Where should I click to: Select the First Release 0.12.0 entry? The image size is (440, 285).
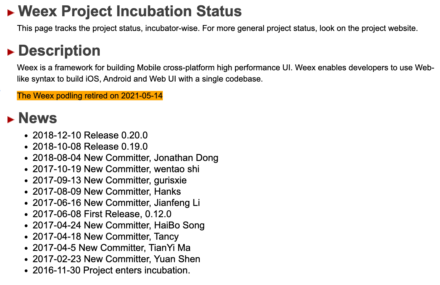[x=102, y=214]
